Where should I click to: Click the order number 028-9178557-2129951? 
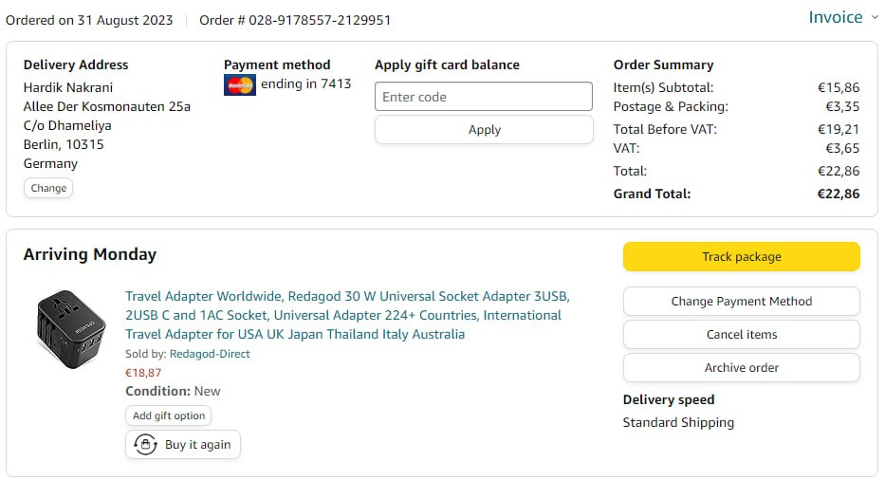click(x=320, y=20)
